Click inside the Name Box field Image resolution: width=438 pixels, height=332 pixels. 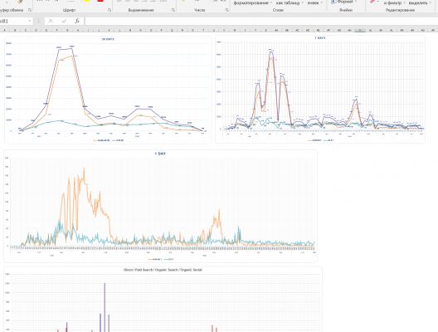tap(13, 21)
